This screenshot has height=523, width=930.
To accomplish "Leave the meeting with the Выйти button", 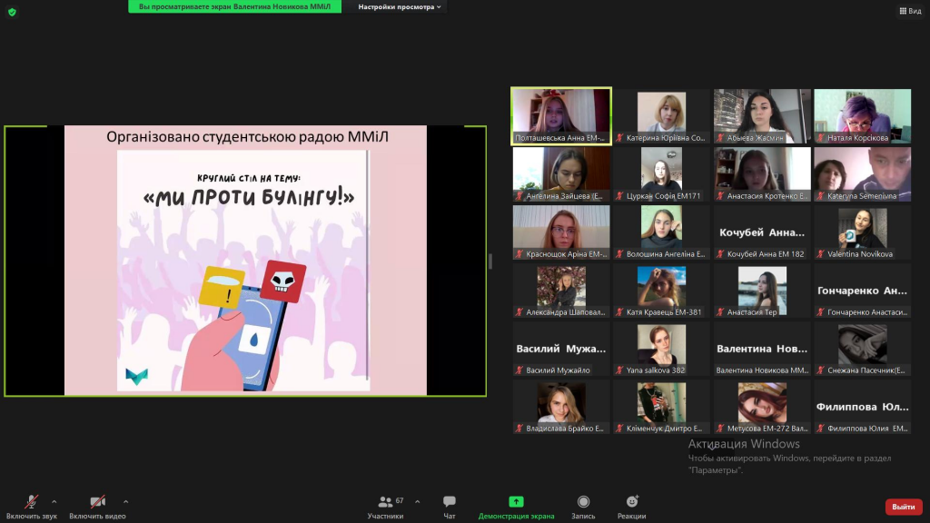I will [904, 507].
